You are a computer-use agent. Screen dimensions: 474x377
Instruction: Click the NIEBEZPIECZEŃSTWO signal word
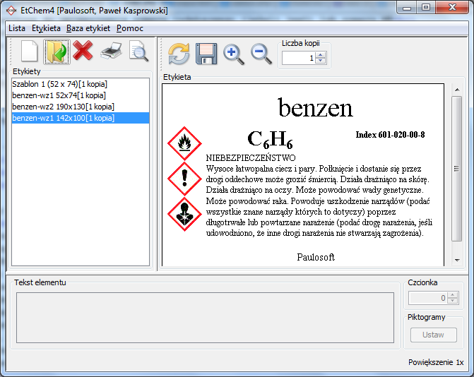coord(251,157)
